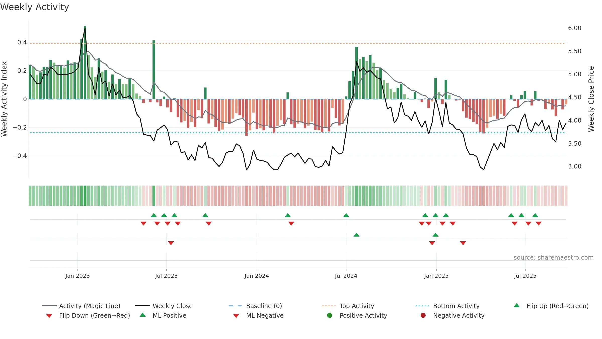
Task: Click the isolated tall green bar before Jul 2023
Action: 154,70
